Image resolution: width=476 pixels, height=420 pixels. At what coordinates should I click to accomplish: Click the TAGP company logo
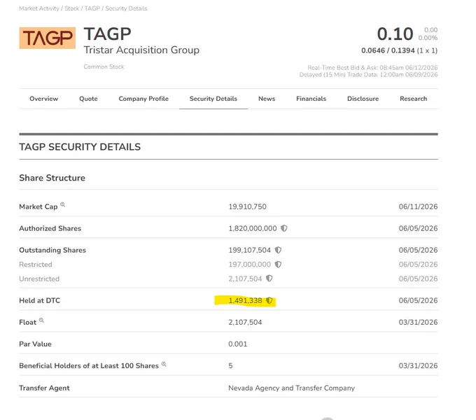click(48, 38)
